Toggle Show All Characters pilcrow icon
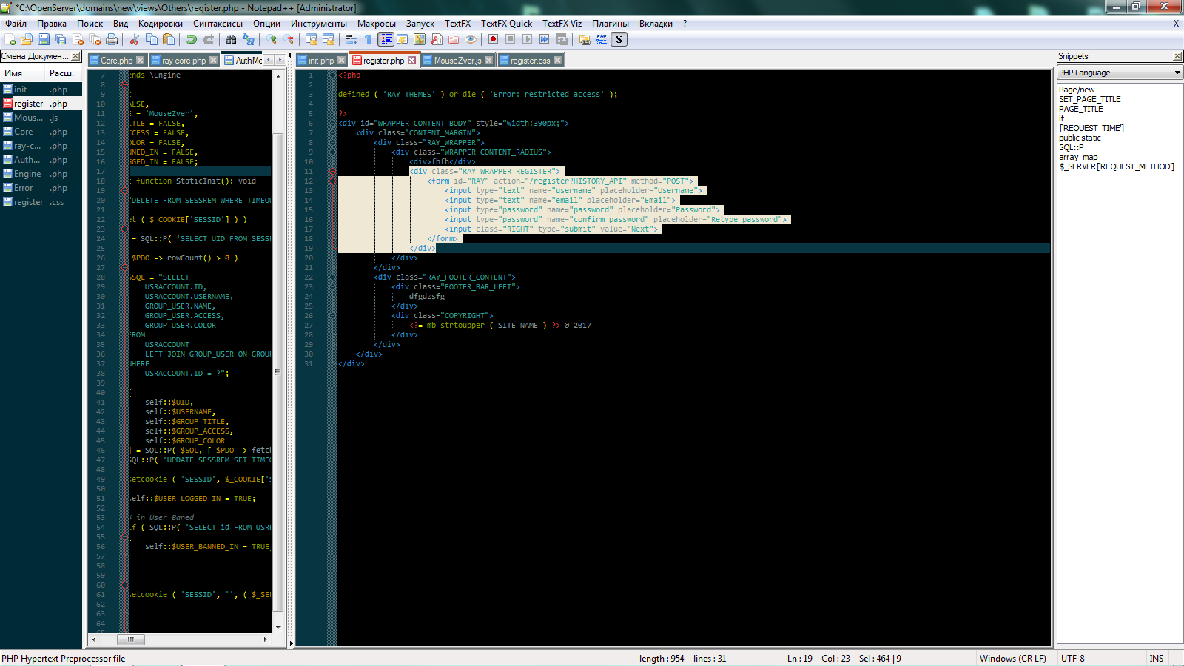Screen dimensions: 1184x666 368,39
